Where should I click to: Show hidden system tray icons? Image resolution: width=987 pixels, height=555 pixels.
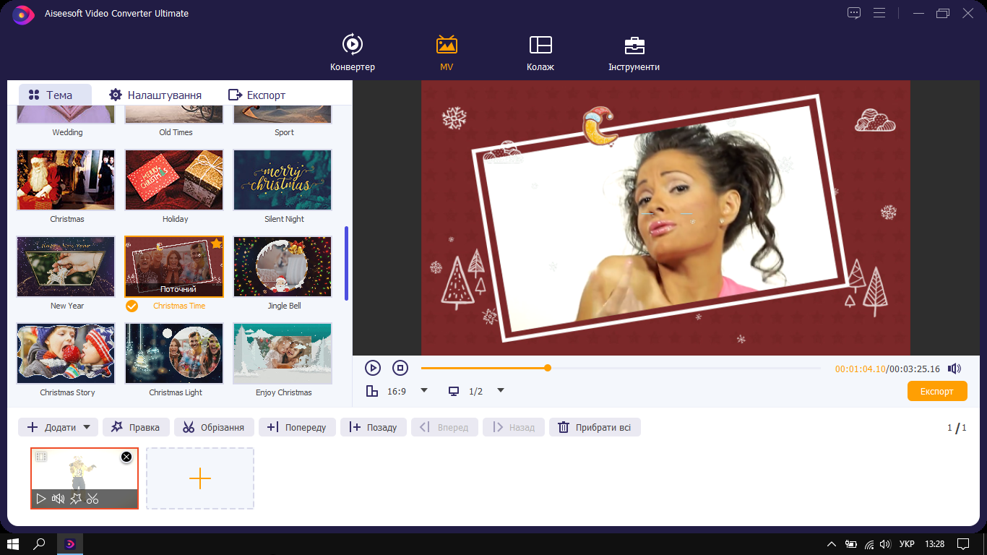click(x=832, y=544)
